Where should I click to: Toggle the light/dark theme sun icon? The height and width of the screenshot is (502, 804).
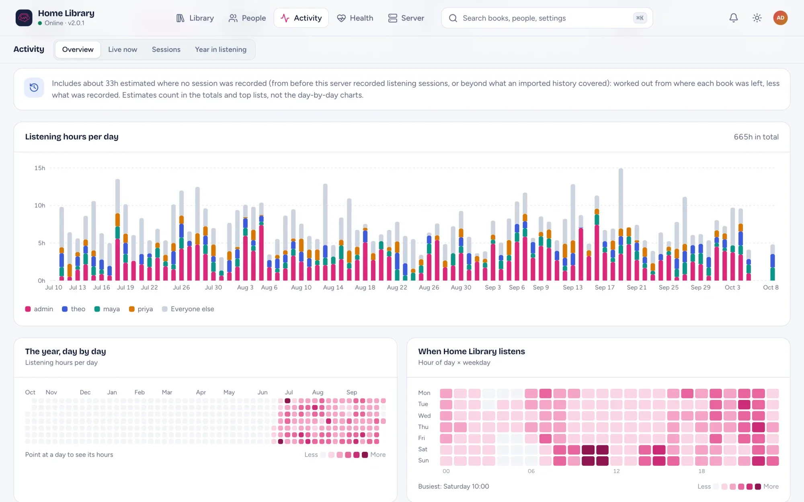[x=757, y=18]
